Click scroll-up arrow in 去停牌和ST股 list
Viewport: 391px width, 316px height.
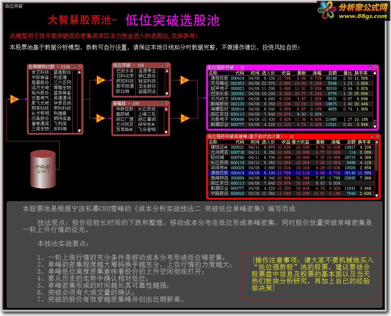point(79,72)
